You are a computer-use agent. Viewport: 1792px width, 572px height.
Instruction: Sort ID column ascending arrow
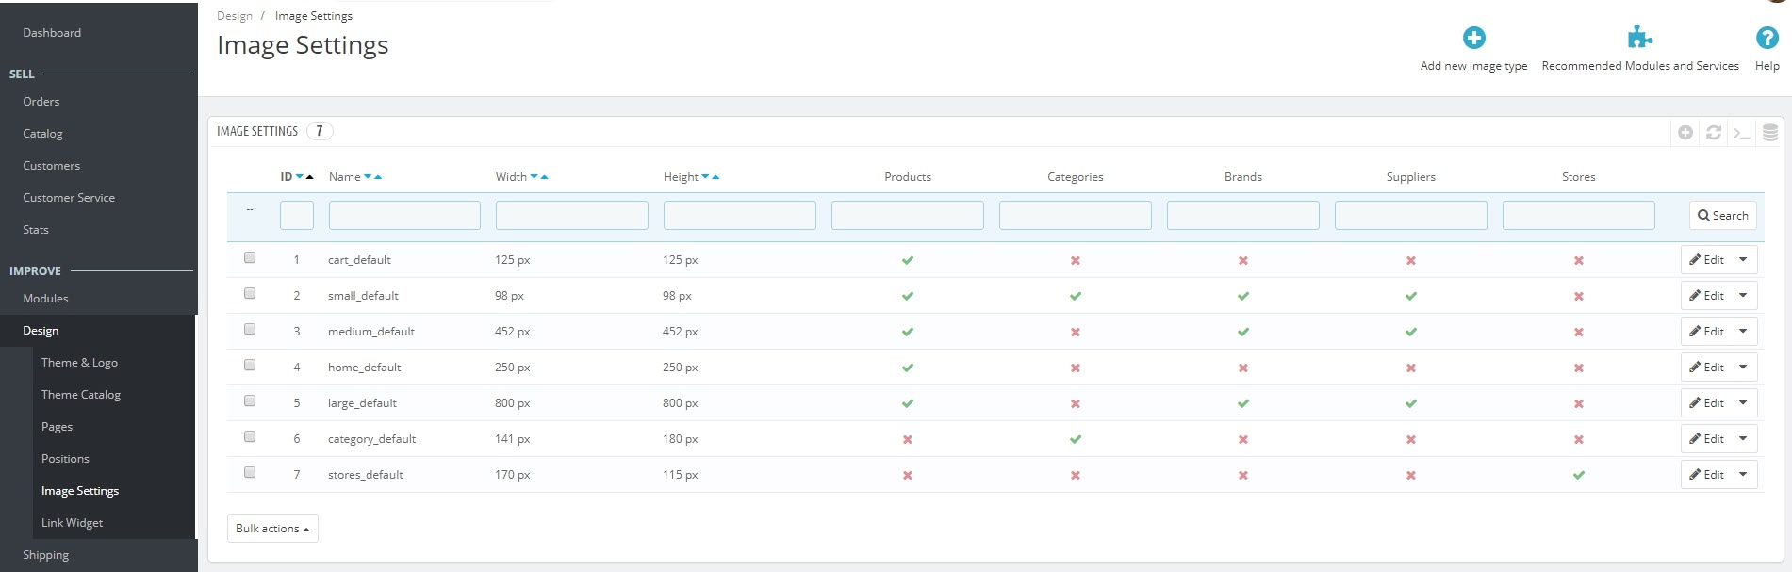(x=309, y=177)
